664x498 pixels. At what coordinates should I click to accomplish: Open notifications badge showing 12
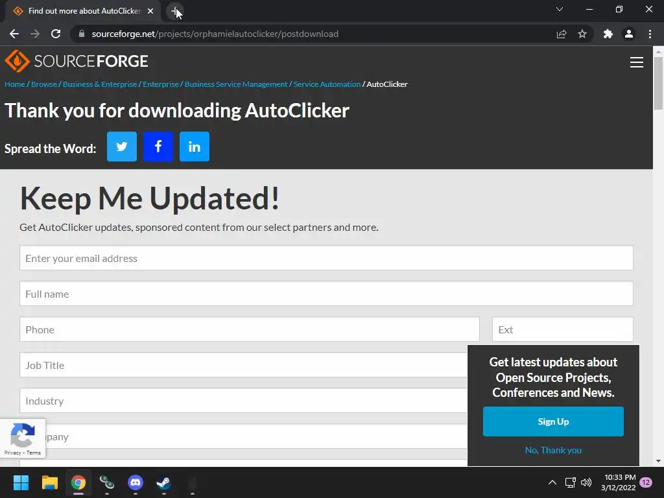[646, 482]
